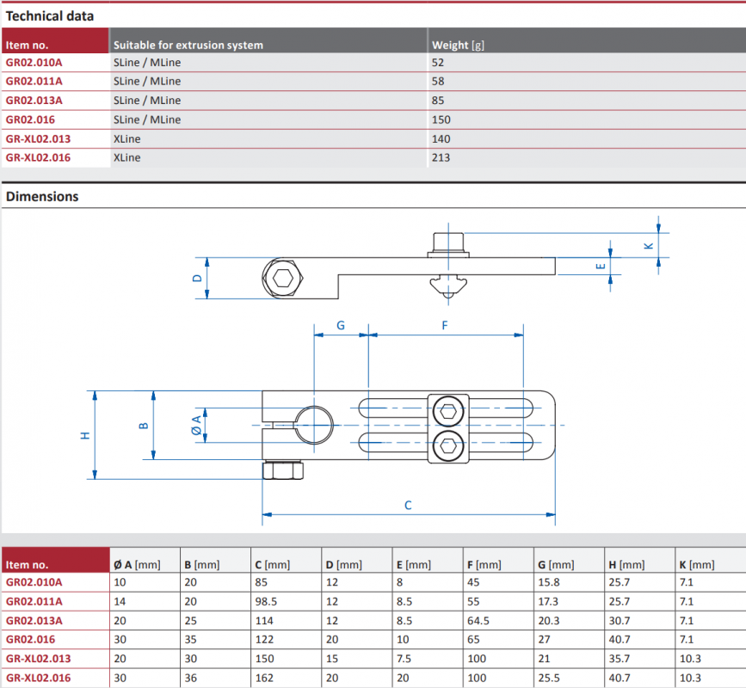Click the "C" dimension label below the drawing
746x688 pixels.
tap(408, 506)
